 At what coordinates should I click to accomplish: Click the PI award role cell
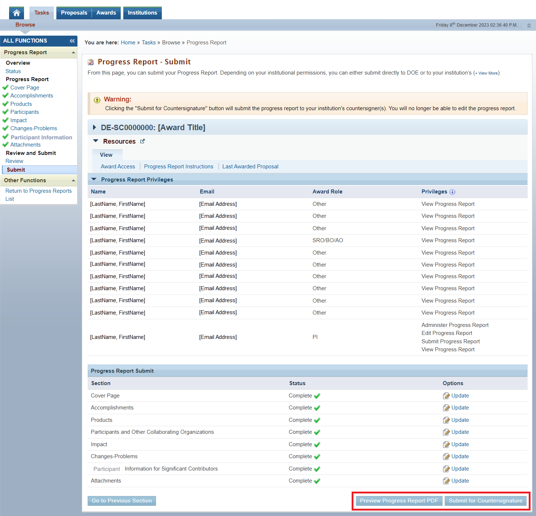tap(315, 337)
